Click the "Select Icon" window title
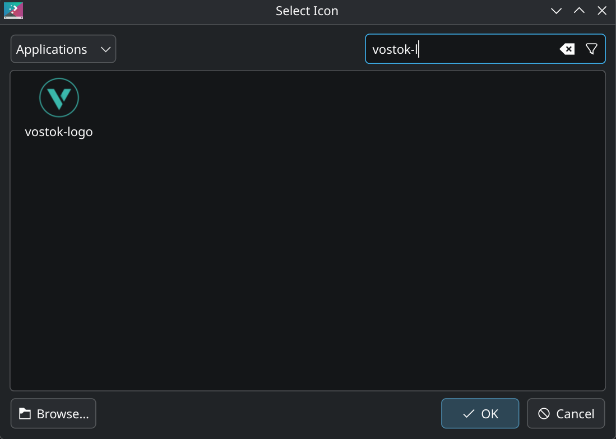616x439 pixels. (307, 11)
